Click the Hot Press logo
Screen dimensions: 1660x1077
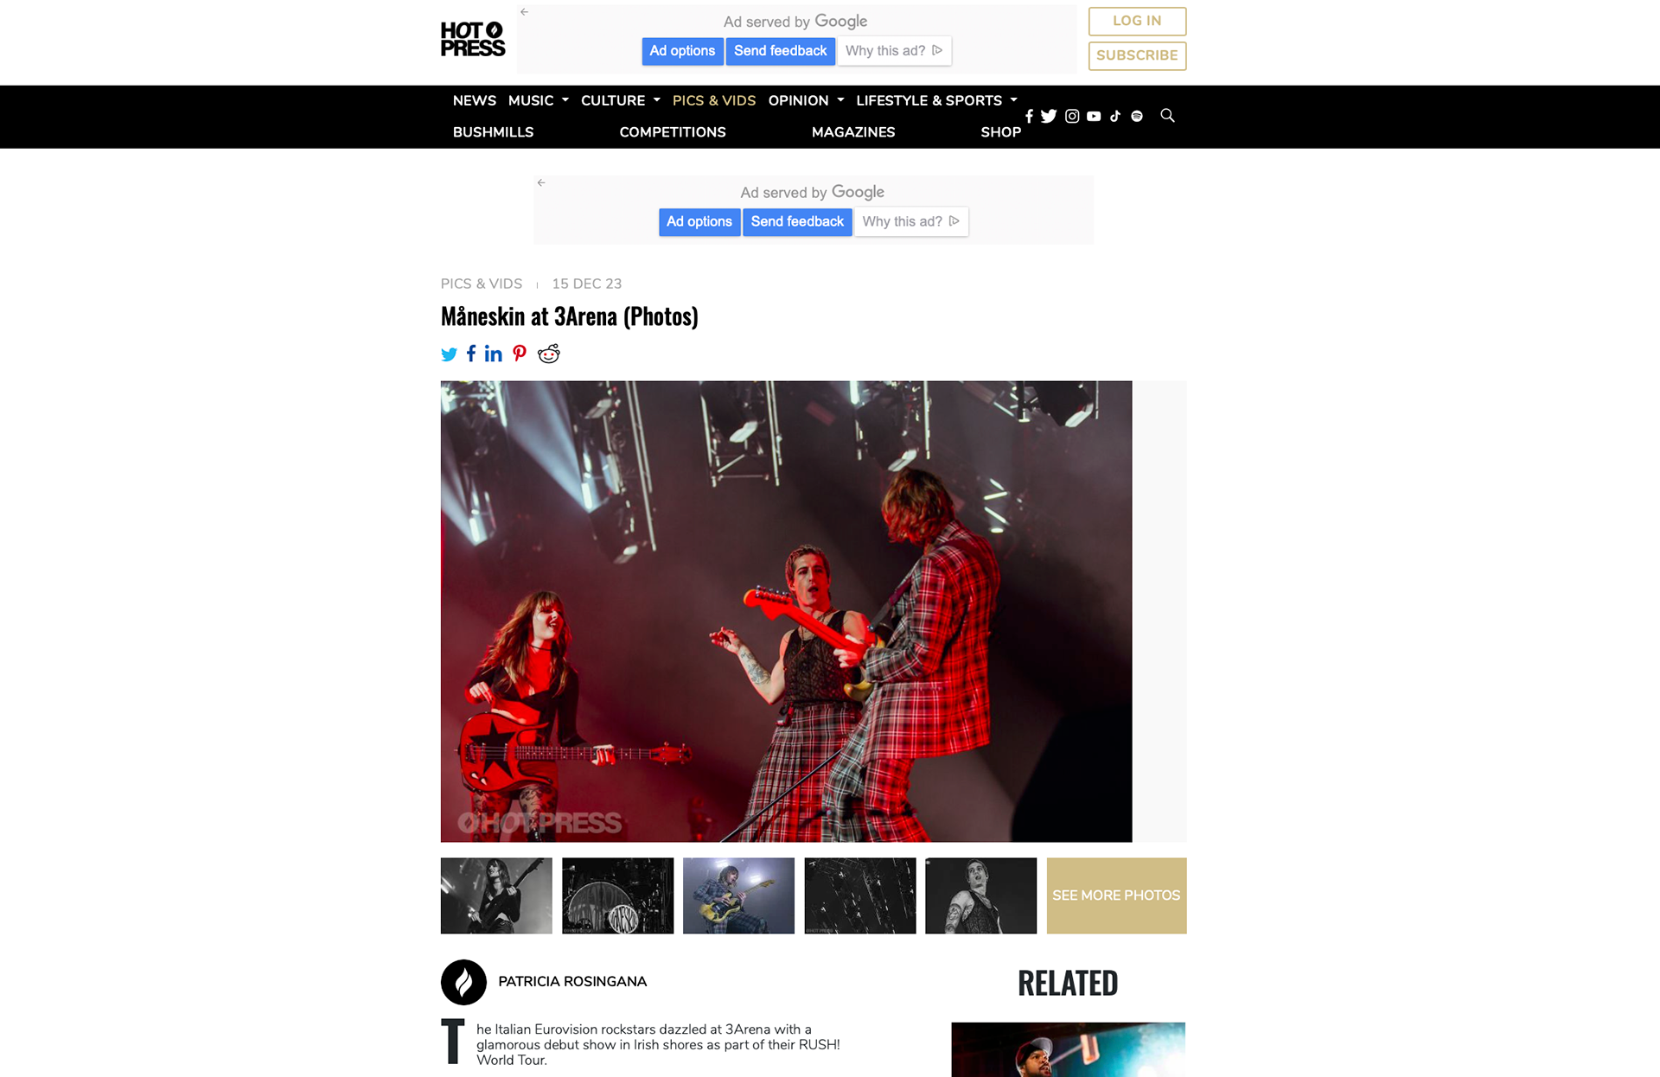(x=473, y=39)
